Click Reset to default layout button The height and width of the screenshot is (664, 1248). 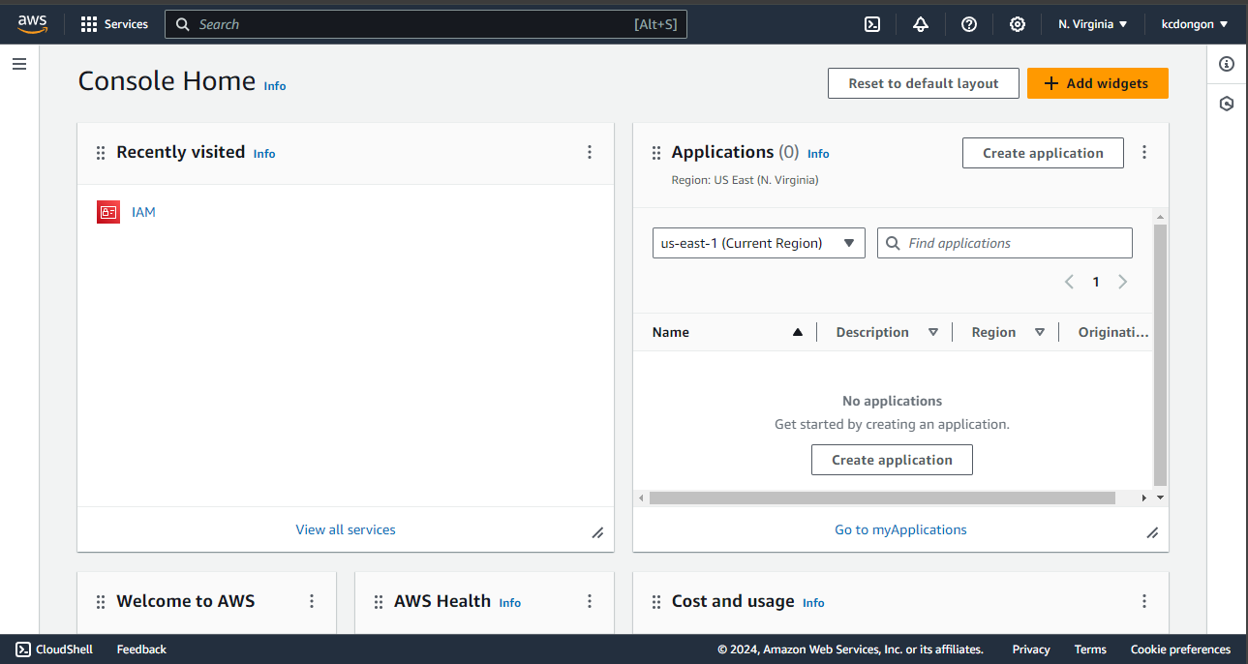coord(923,83)
